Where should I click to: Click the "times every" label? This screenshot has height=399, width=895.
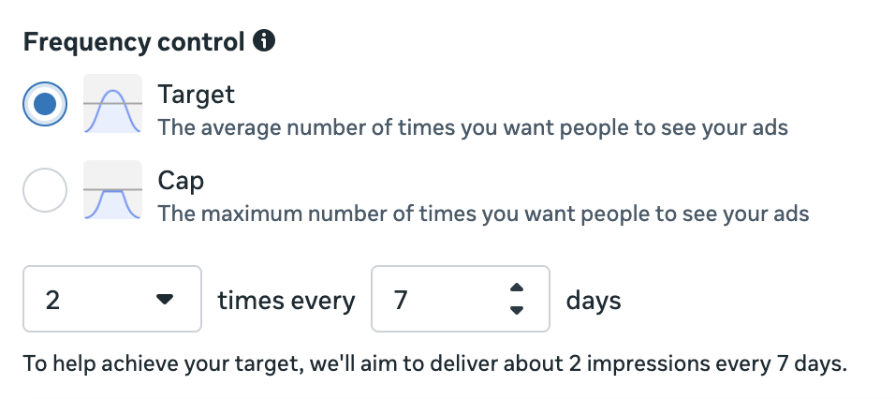click(286, 301)
